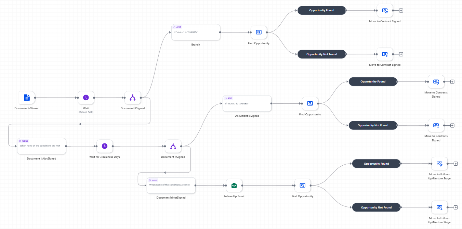Select Opportunity Not Found pill leading to Move to Contracts Signed
Image resolution: width=462 pixels, height=229 pixels.
[373, 125]
